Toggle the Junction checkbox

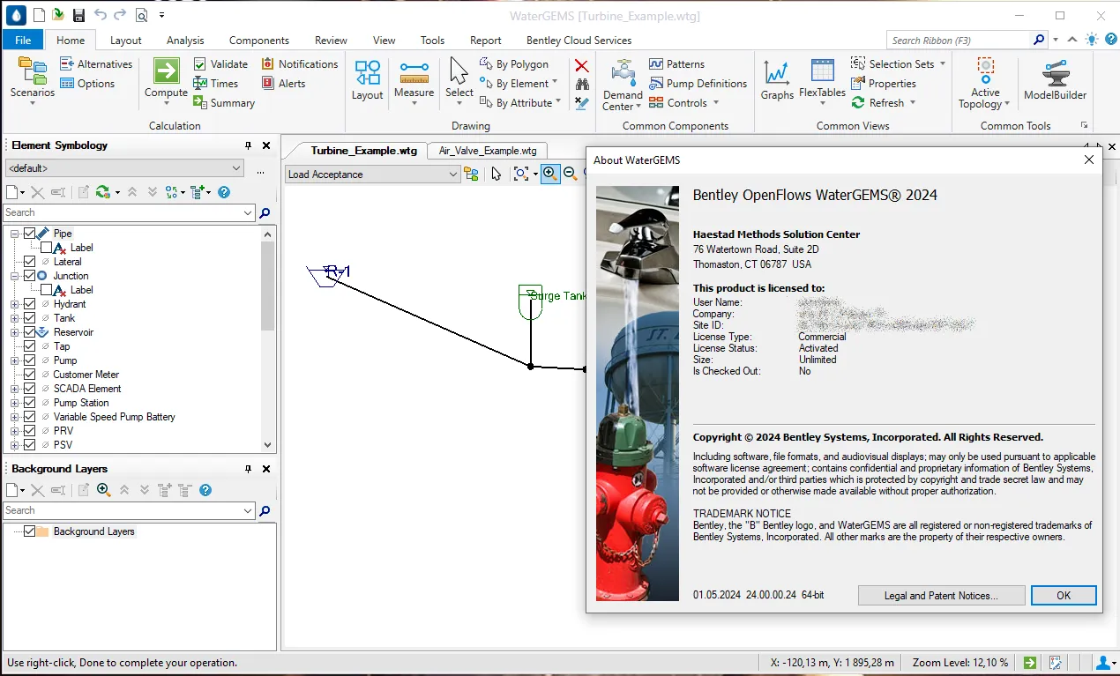(x=30, y=276)
